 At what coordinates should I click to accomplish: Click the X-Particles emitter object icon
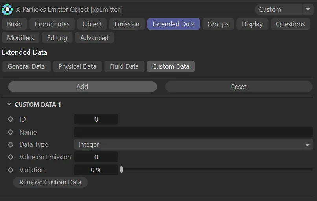coord(7,9)
